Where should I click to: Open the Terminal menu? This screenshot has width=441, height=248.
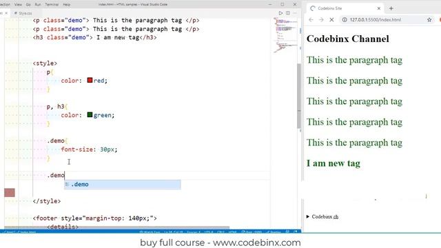click(52, 5)
